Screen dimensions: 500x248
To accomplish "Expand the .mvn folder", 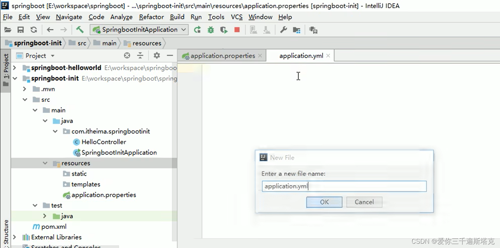I will pos(25,89).
